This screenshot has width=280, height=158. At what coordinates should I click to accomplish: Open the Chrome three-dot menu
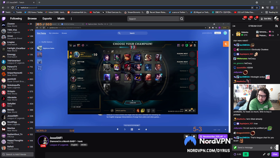click(x=277, y=7)
